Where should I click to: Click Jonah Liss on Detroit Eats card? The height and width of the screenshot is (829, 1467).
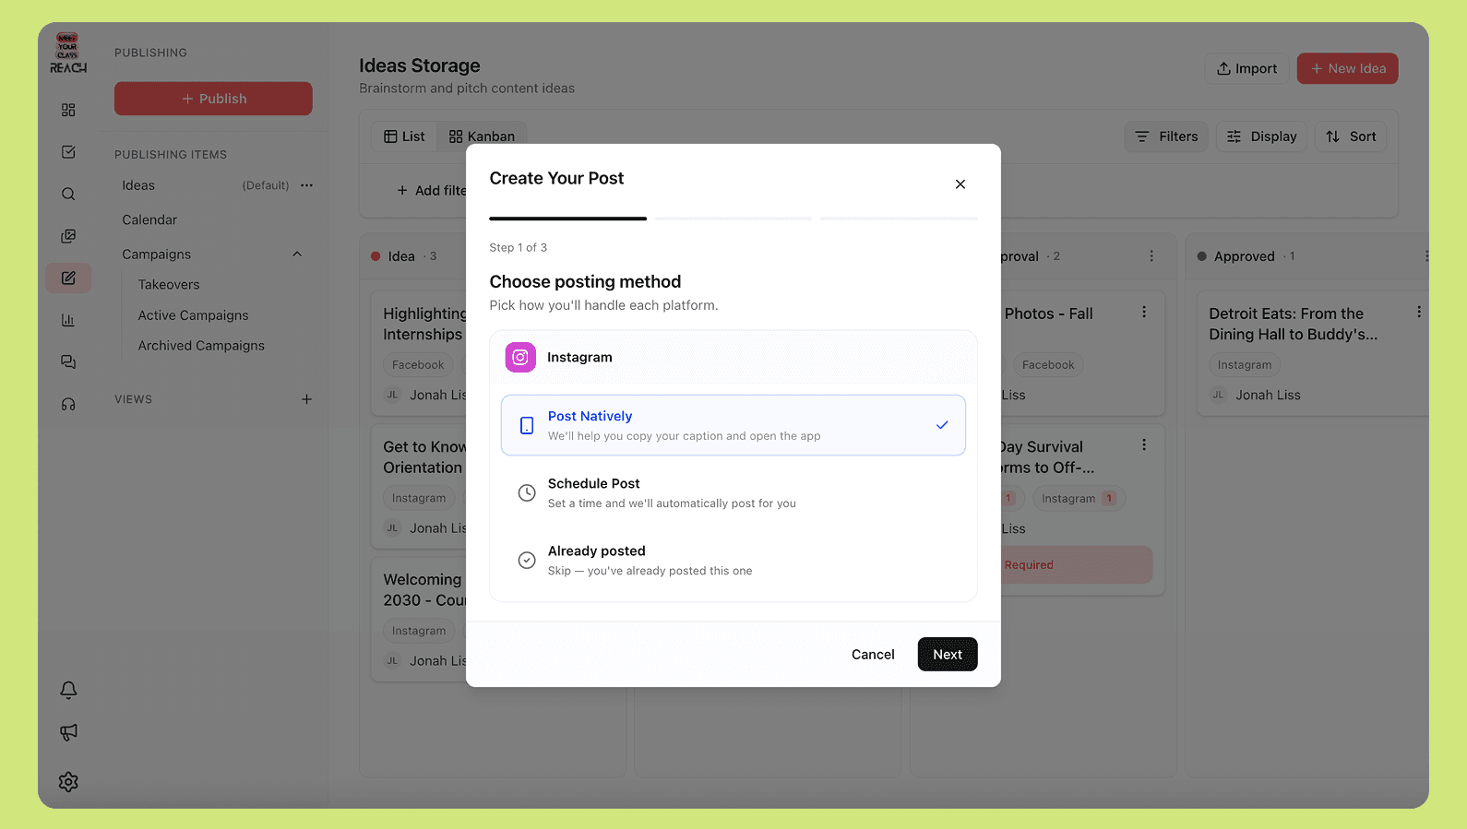click(1269, 396)
